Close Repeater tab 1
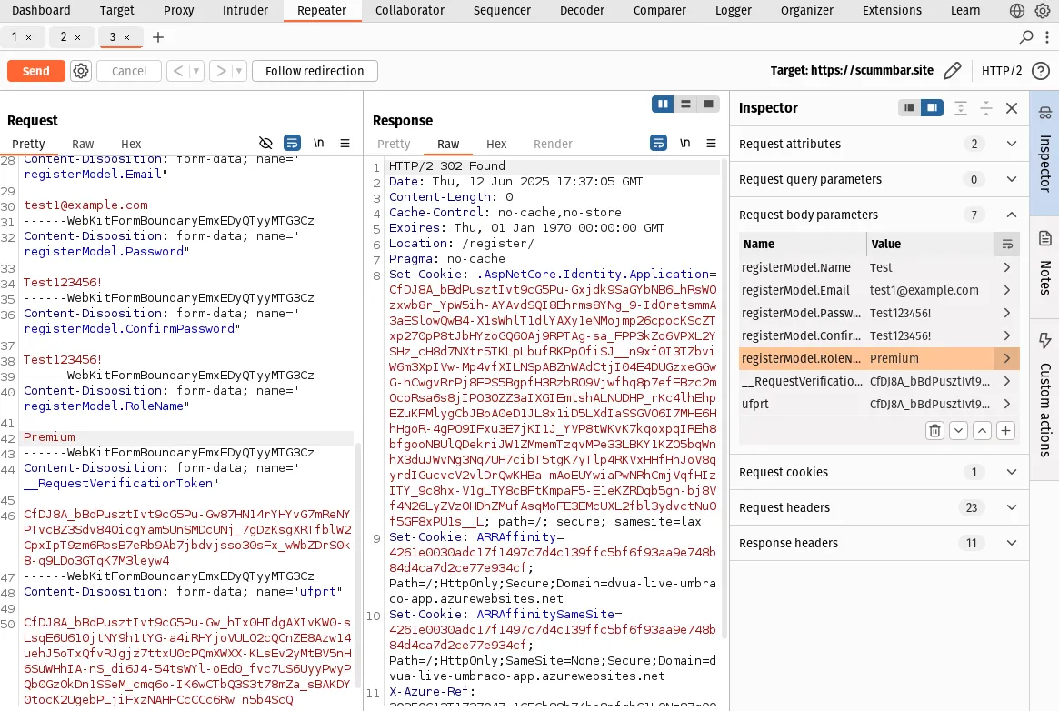The width and height of the screenshot is (1059, 711). [28, 38]
